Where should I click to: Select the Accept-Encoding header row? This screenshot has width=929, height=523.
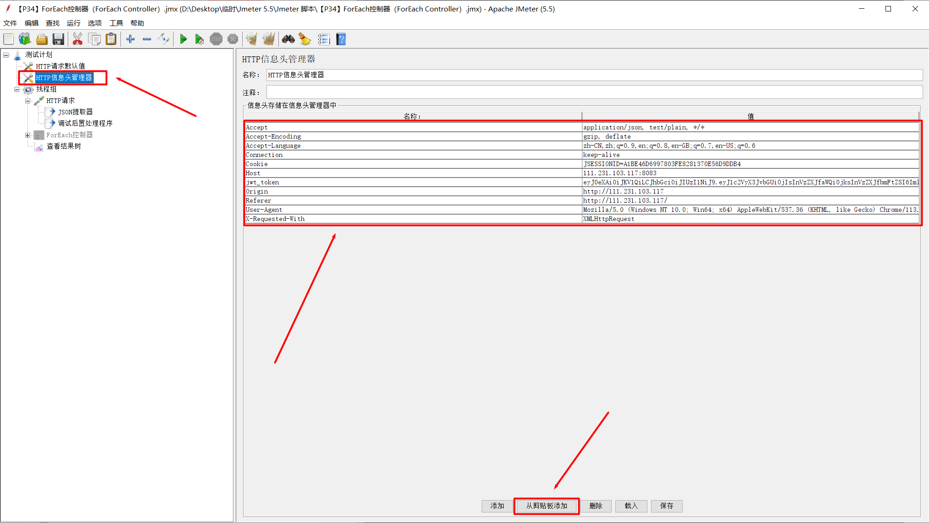(582, 137)
